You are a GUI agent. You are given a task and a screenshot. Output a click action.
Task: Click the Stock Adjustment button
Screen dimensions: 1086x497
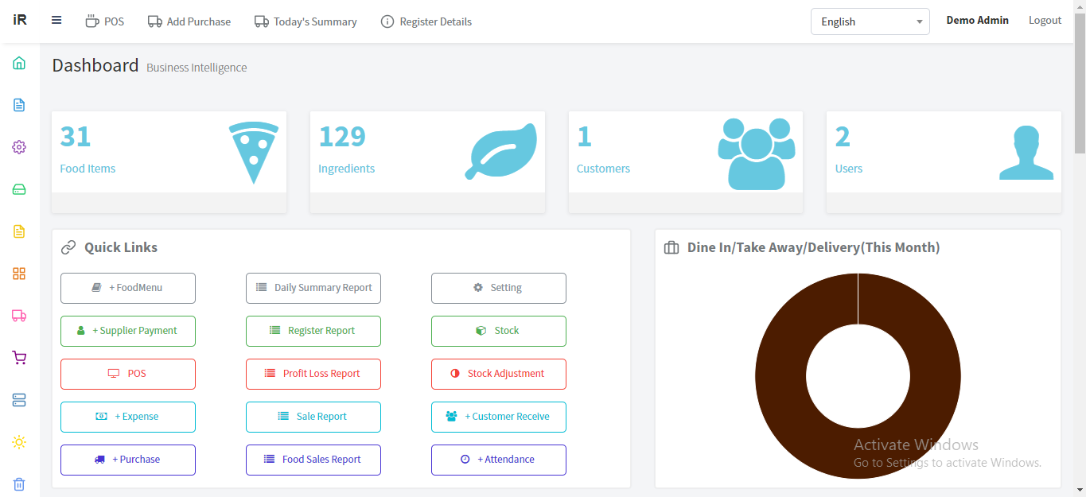pos(499,374)
